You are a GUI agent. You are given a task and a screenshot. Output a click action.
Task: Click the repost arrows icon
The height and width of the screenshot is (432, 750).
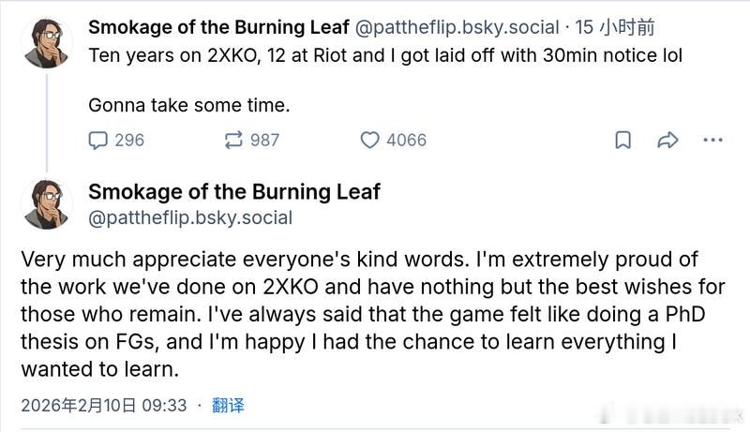(x=233, y=140)
